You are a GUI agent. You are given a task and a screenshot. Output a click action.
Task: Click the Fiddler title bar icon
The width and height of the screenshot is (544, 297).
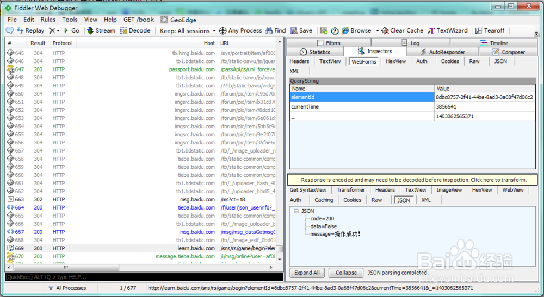click(8, 8)
